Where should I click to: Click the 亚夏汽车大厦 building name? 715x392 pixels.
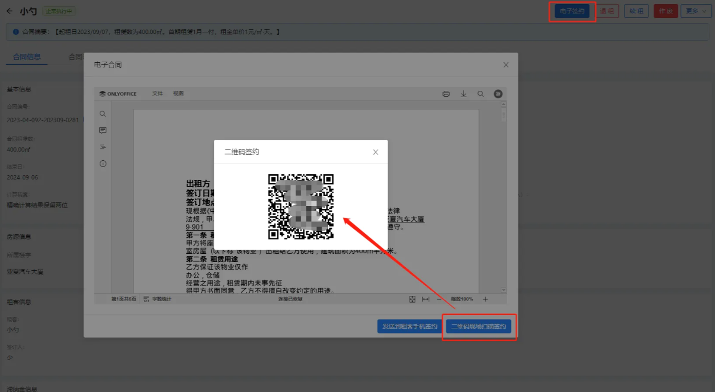pos(25,272)
